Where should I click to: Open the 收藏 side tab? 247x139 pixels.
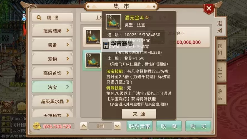tap(220, 95)
